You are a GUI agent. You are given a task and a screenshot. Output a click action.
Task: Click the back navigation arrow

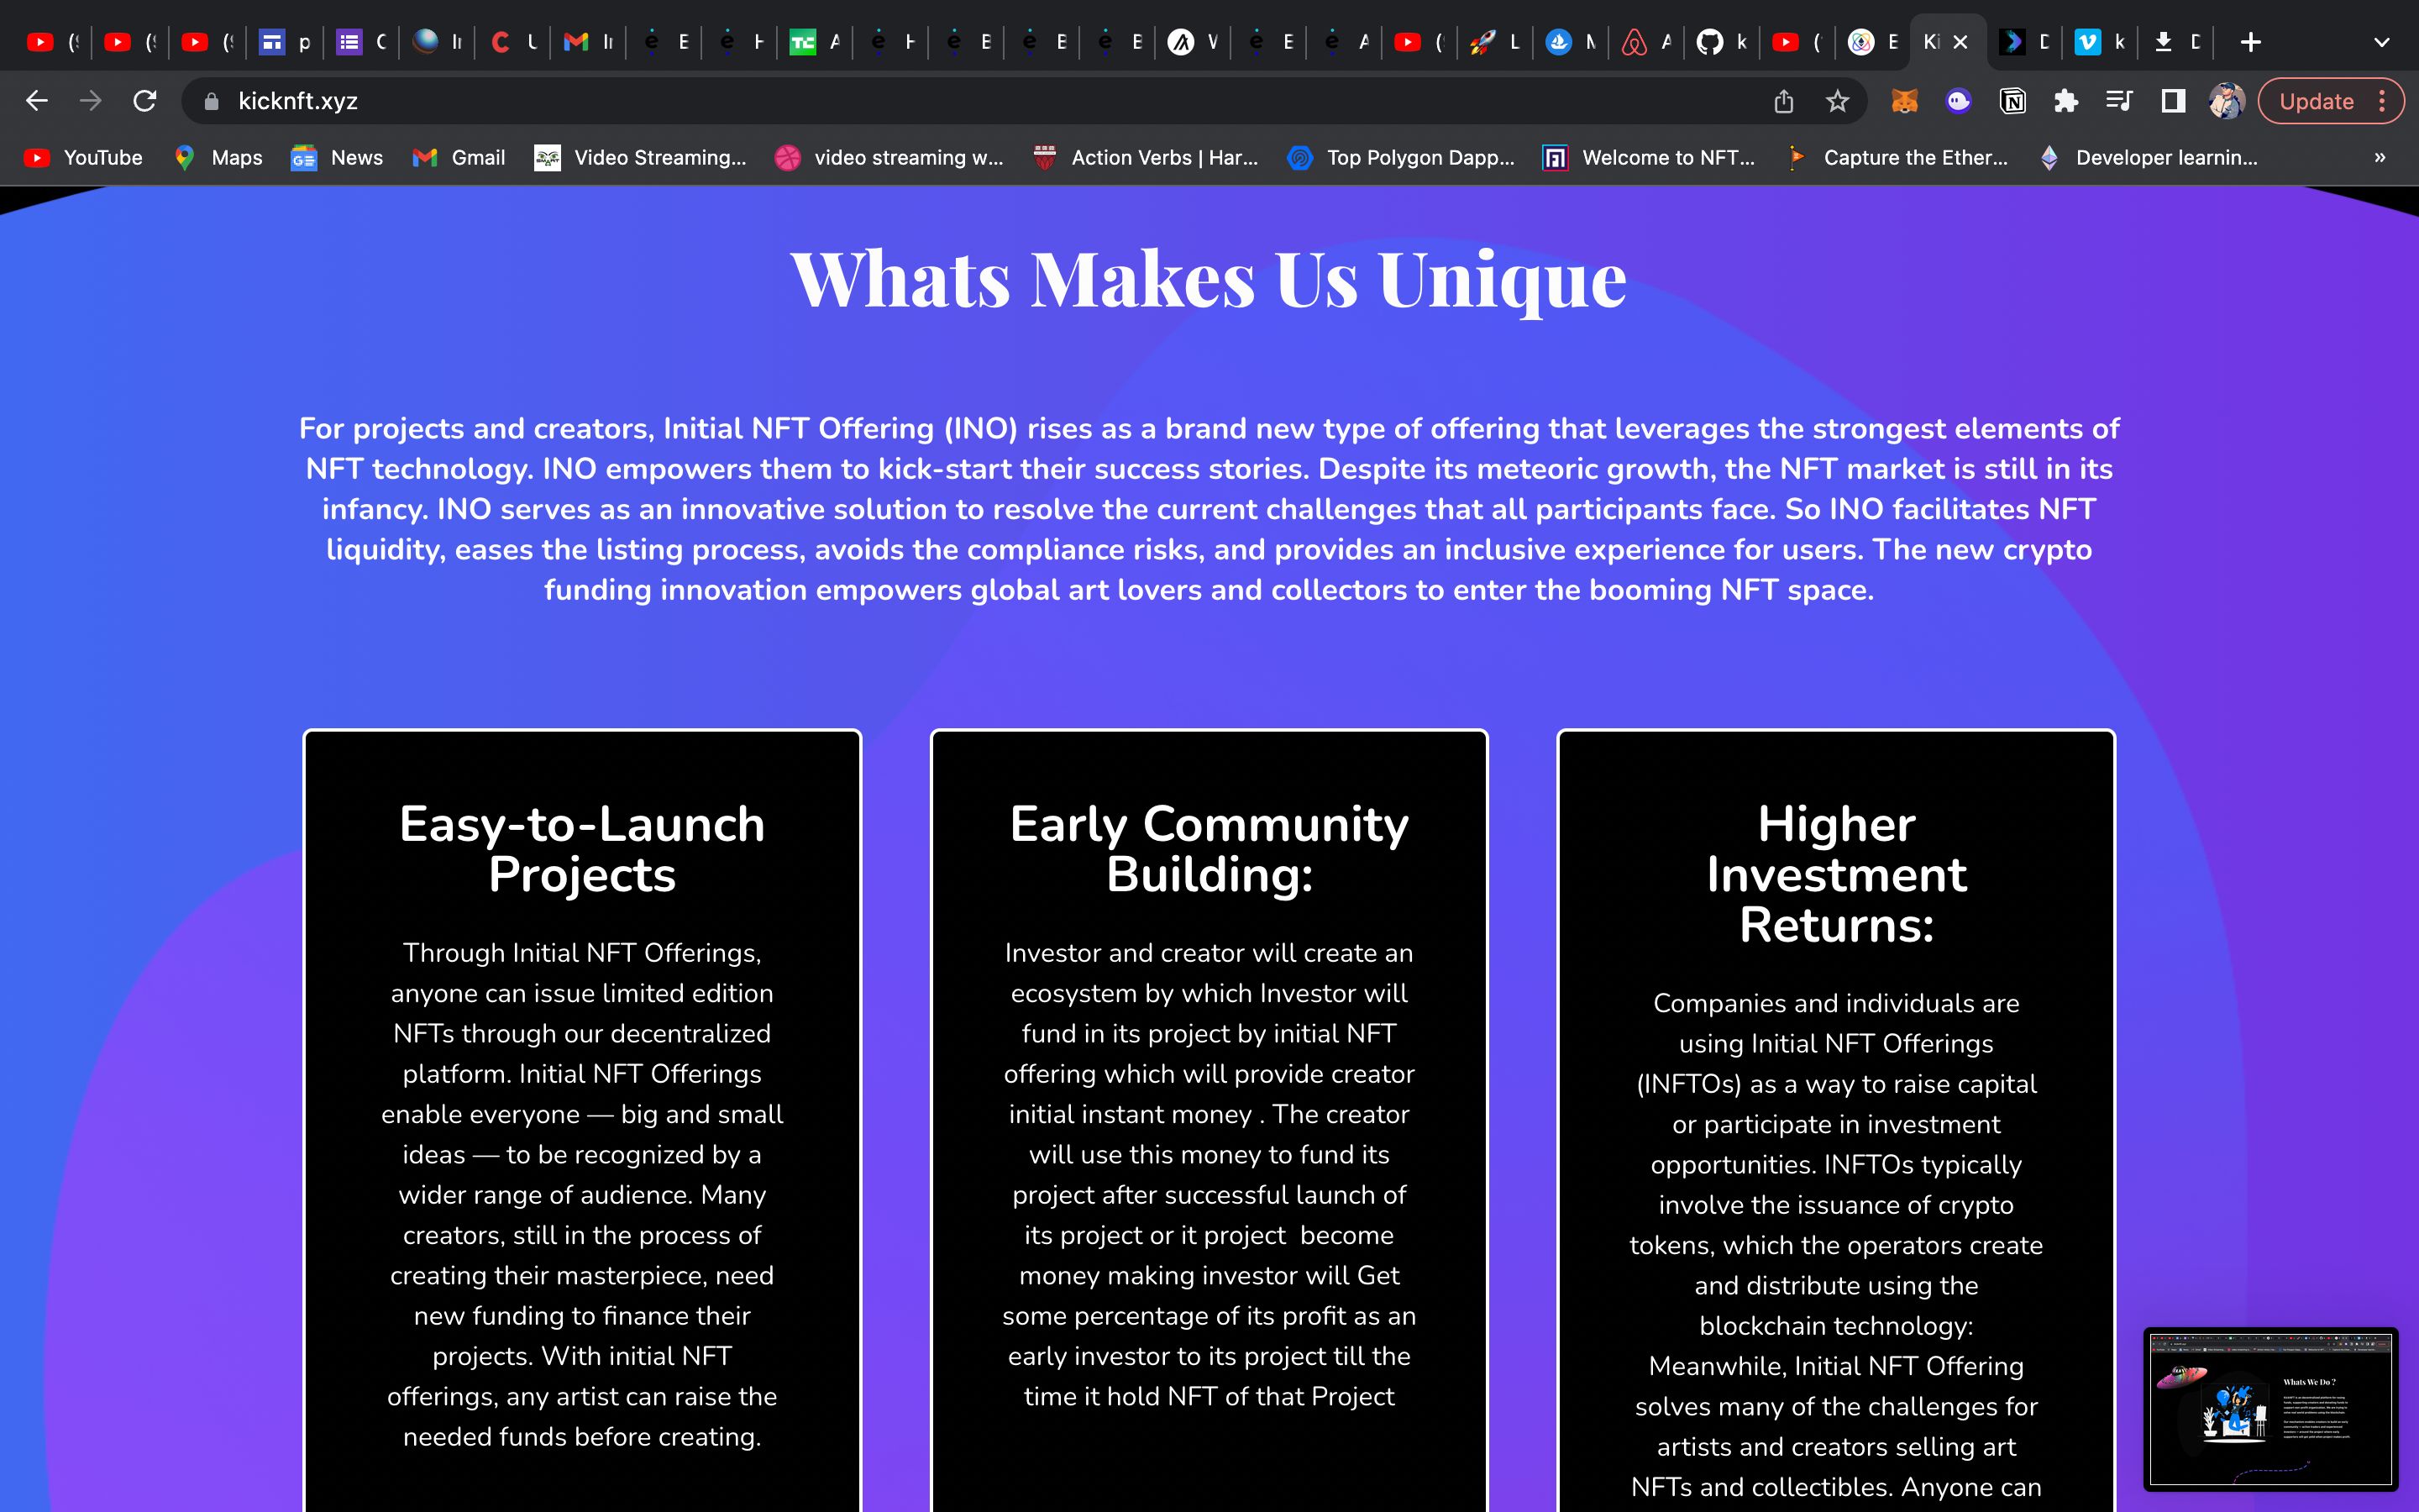(37, 99)
